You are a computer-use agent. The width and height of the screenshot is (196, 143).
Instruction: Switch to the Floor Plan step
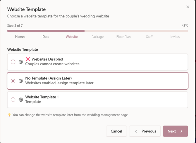123,37
